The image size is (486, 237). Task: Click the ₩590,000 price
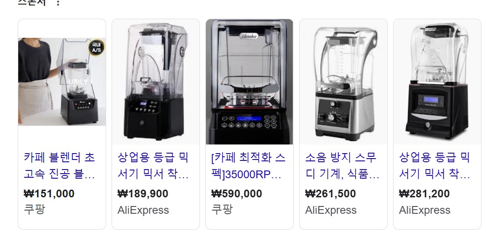click(x=236, y=194)
